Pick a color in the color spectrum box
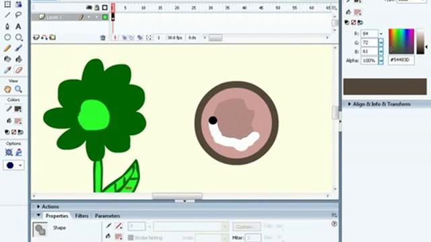 coord(401,41)
